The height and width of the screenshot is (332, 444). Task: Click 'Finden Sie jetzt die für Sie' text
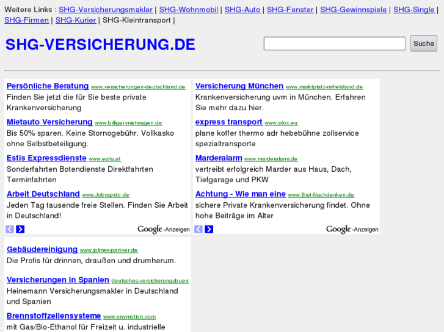coord(76,102)
